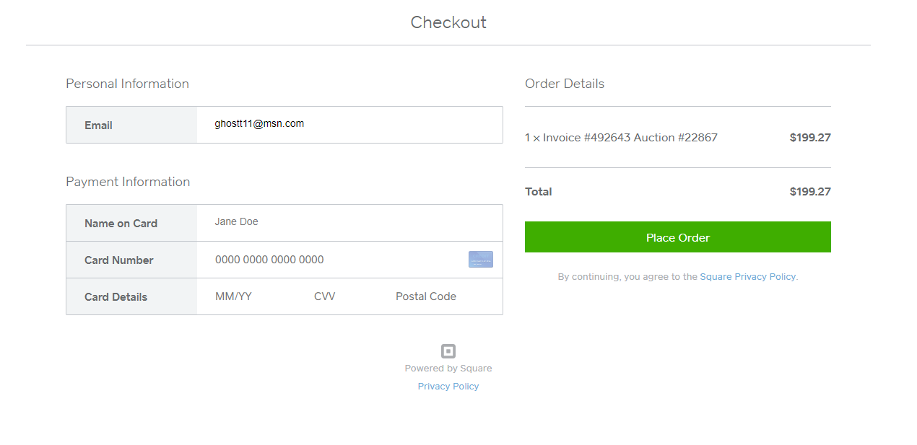Screen dimensions: 917x445
Task: Click the Square logo icon above Powered by Square
Action: click(448, 351)
